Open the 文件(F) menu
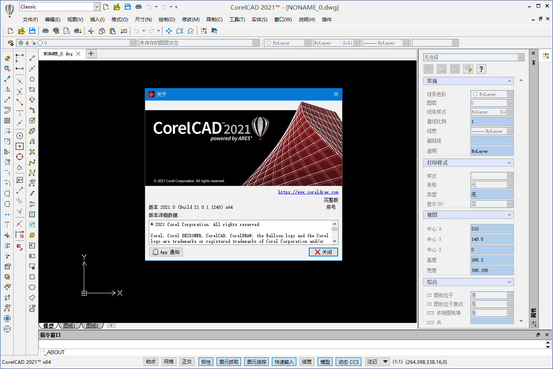This screenshot has height=369, width=553. (x=30, y=20)
